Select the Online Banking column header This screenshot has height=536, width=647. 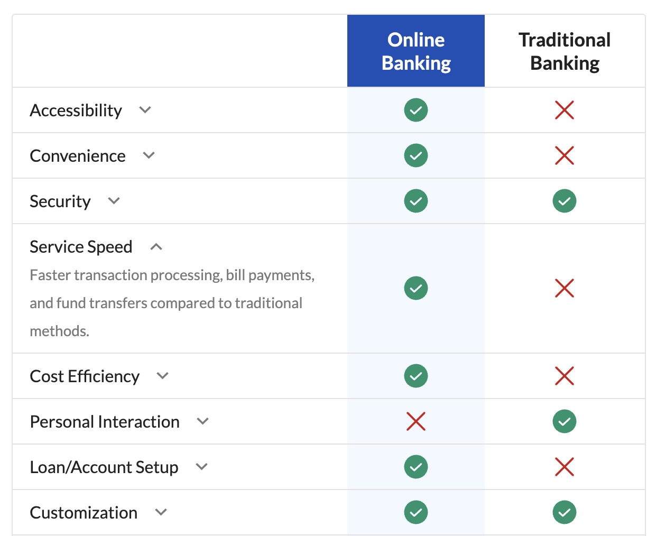415,51
